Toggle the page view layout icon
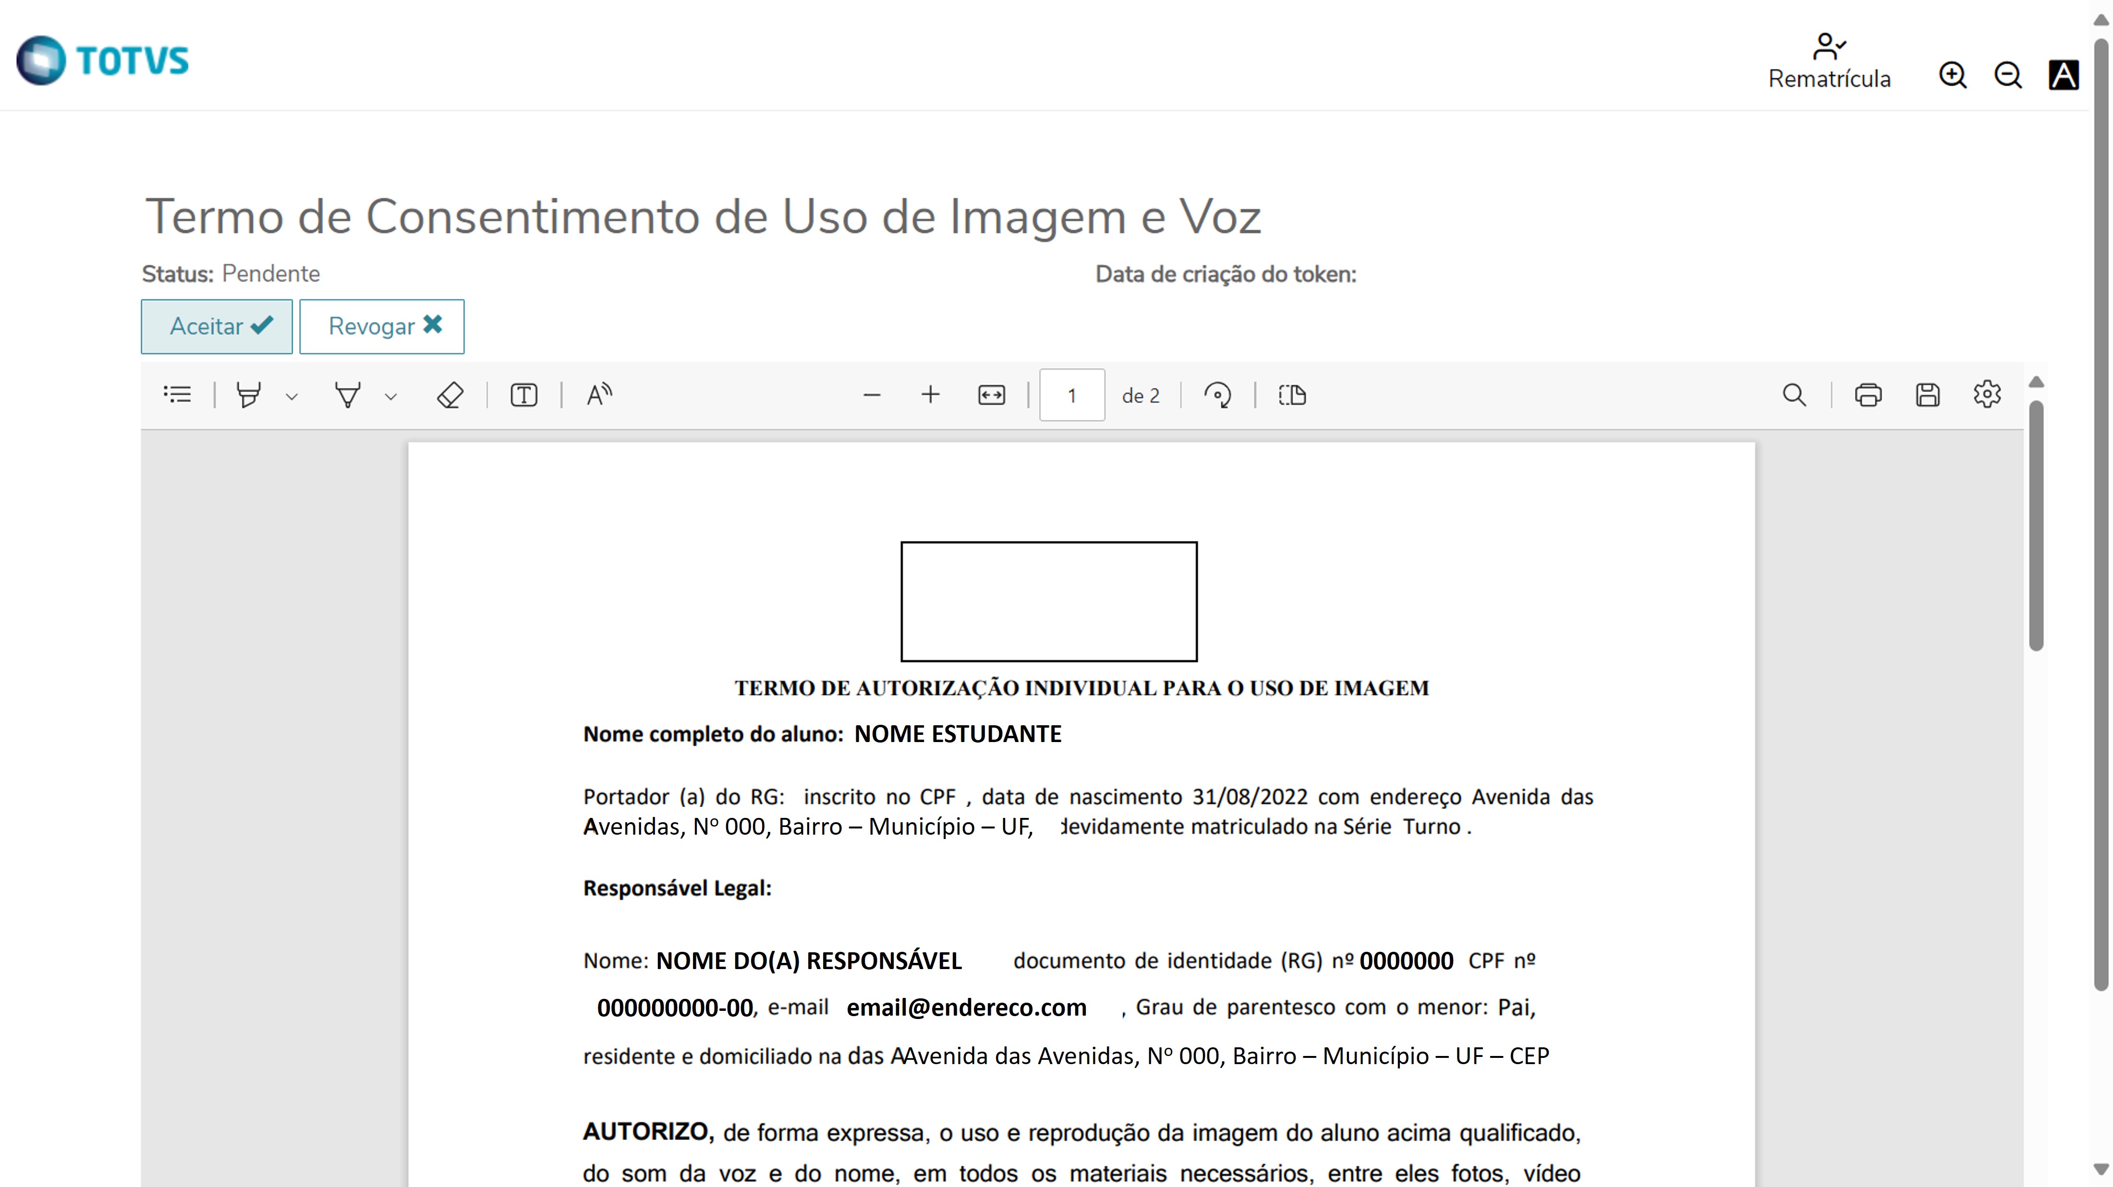Viewport: 2113px width, 1187px height. tap(1292, 395)
